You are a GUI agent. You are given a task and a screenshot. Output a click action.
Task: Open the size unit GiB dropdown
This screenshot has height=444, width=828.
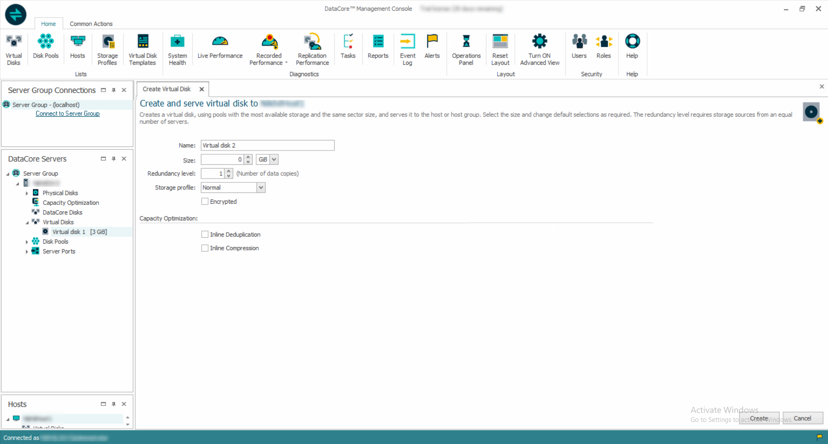[274, 160]
